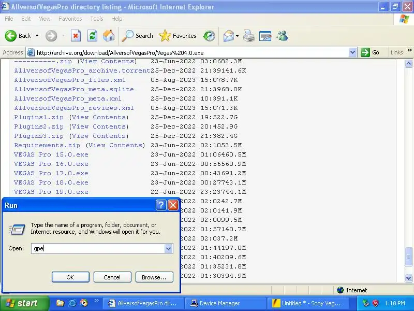Close the Run dialog
This screenshot has width=414, height=311.
(x=173, y=205)
